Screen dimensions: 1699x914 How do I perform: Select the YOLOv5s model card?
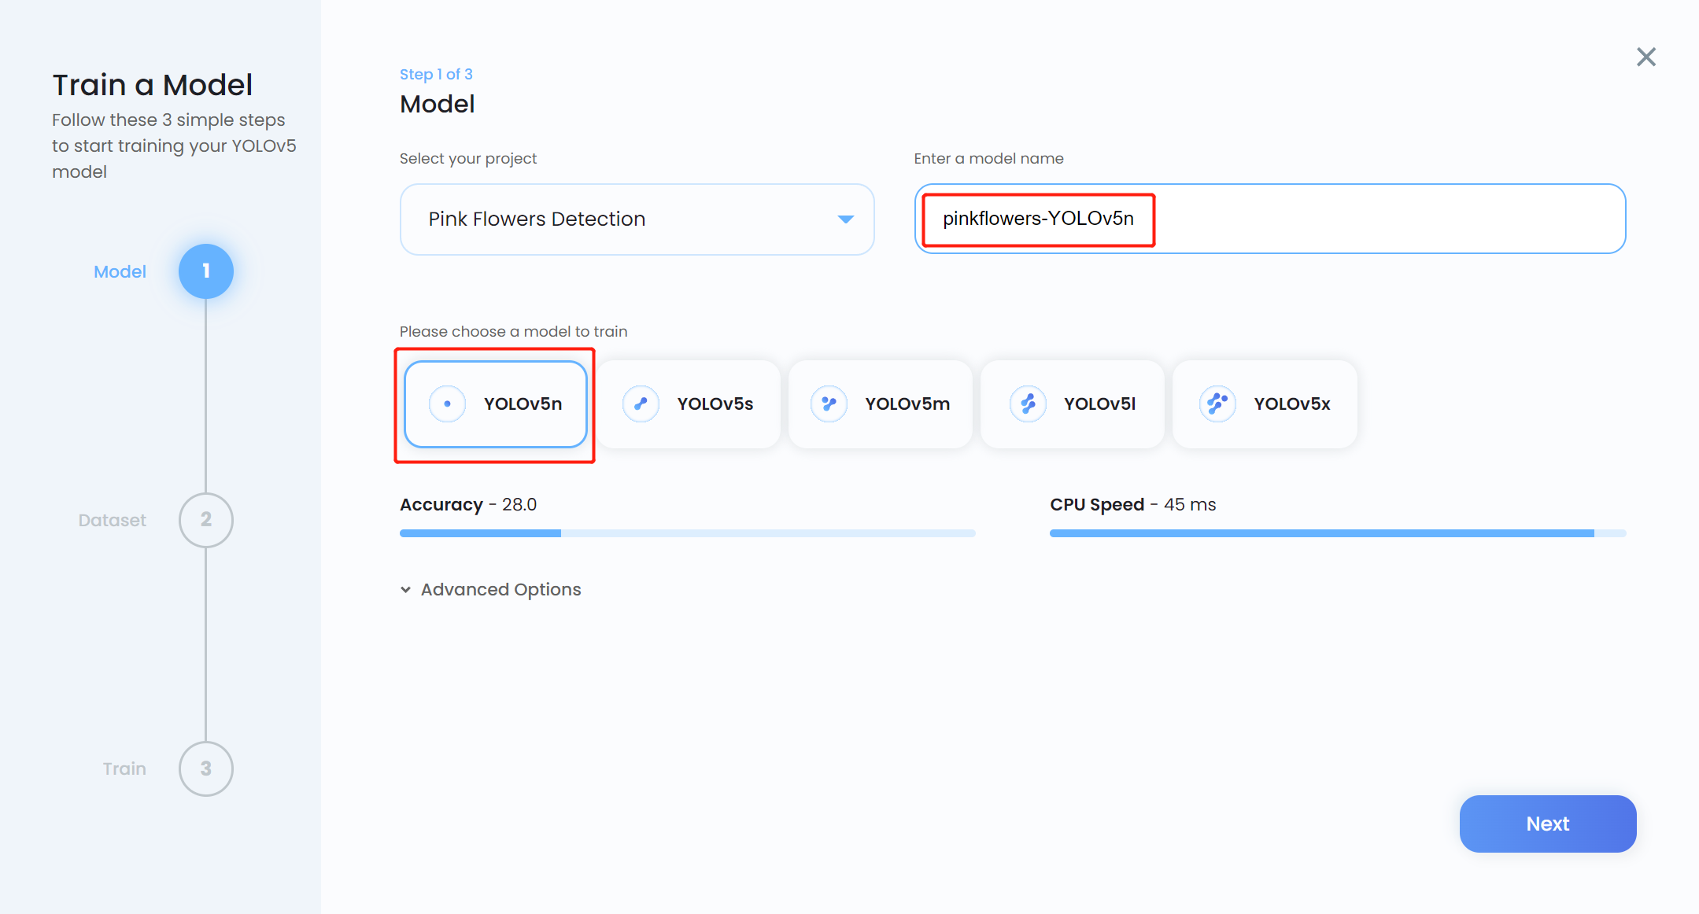tap(689, 404)
